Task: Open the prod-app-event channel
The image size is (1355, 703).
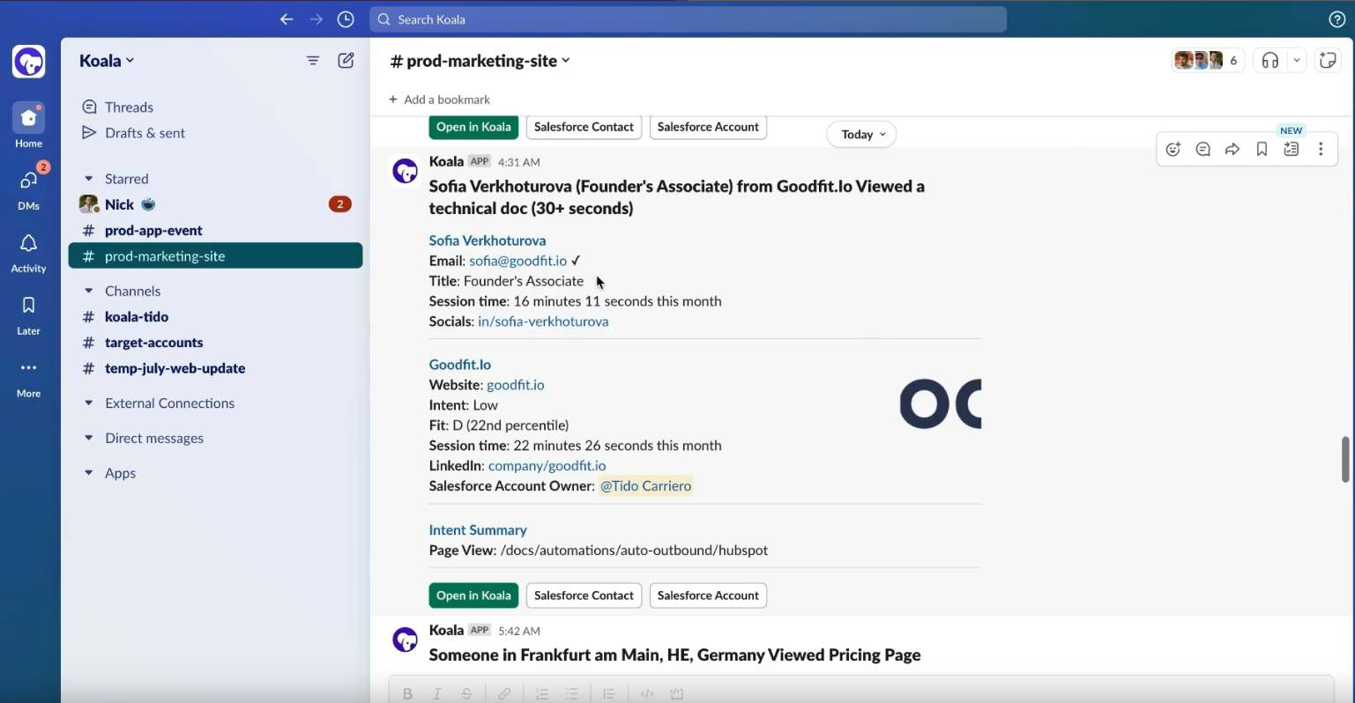Action: (x=153, y=231)
